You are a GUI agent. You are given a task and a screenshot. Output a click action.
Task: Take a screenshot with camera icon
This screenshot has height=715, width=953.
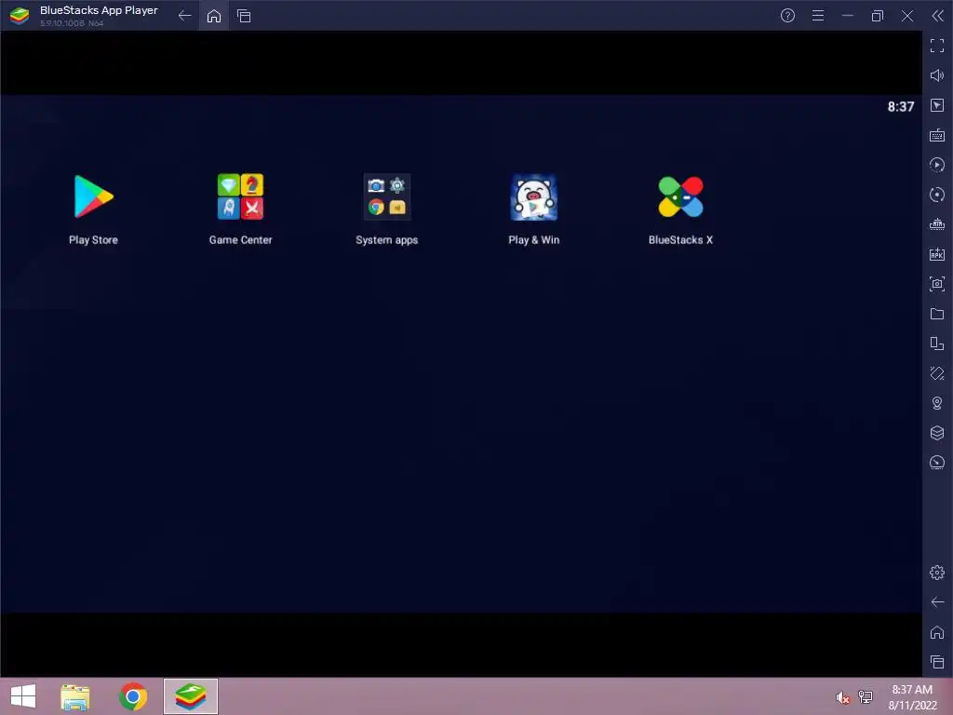coord(937,284)
